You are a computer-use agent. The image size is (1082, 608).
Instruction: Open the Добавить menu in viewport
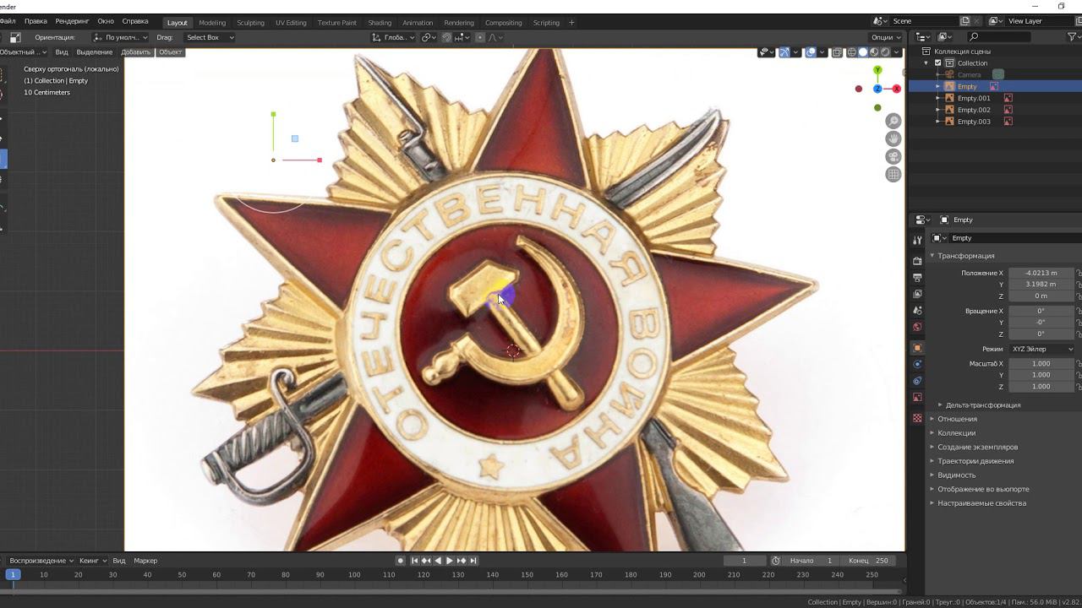click(x=135, y=52)
